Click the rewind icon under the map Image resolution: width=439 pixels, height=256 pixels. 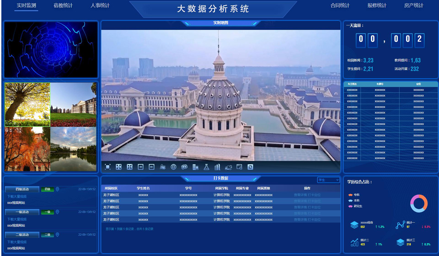[x=140, y=167]
